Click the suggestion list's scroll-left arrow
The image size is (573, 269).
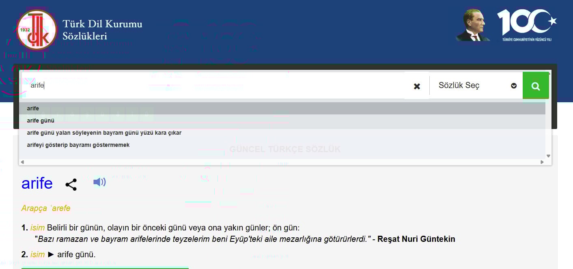[x=22, y=162]
